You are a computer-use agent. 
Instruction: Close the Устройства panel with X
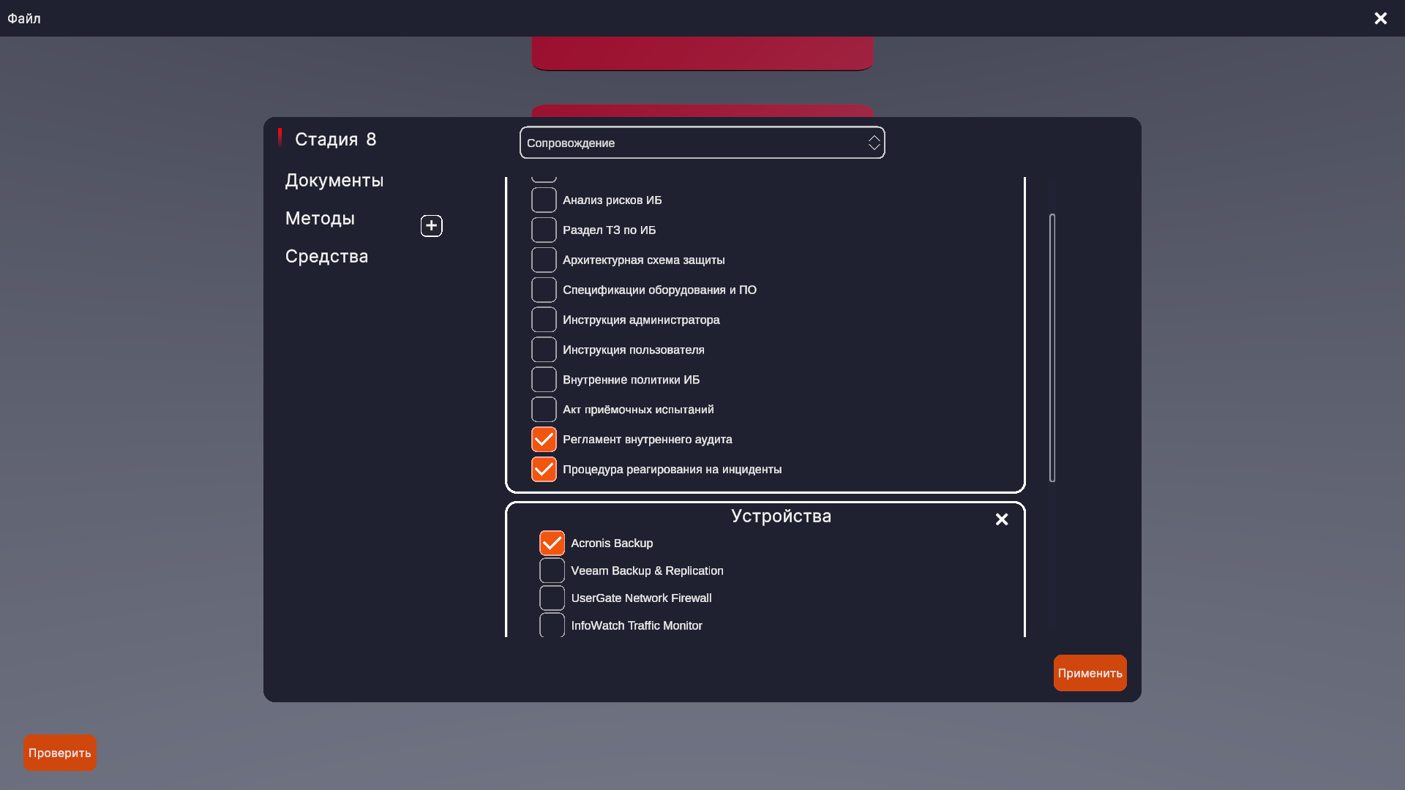pos(1002,519)
